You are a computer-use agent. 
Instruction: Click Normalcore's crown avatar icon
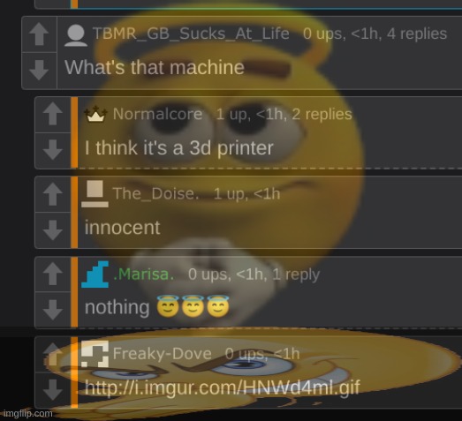pyautogui.click(x=95, y=115)
